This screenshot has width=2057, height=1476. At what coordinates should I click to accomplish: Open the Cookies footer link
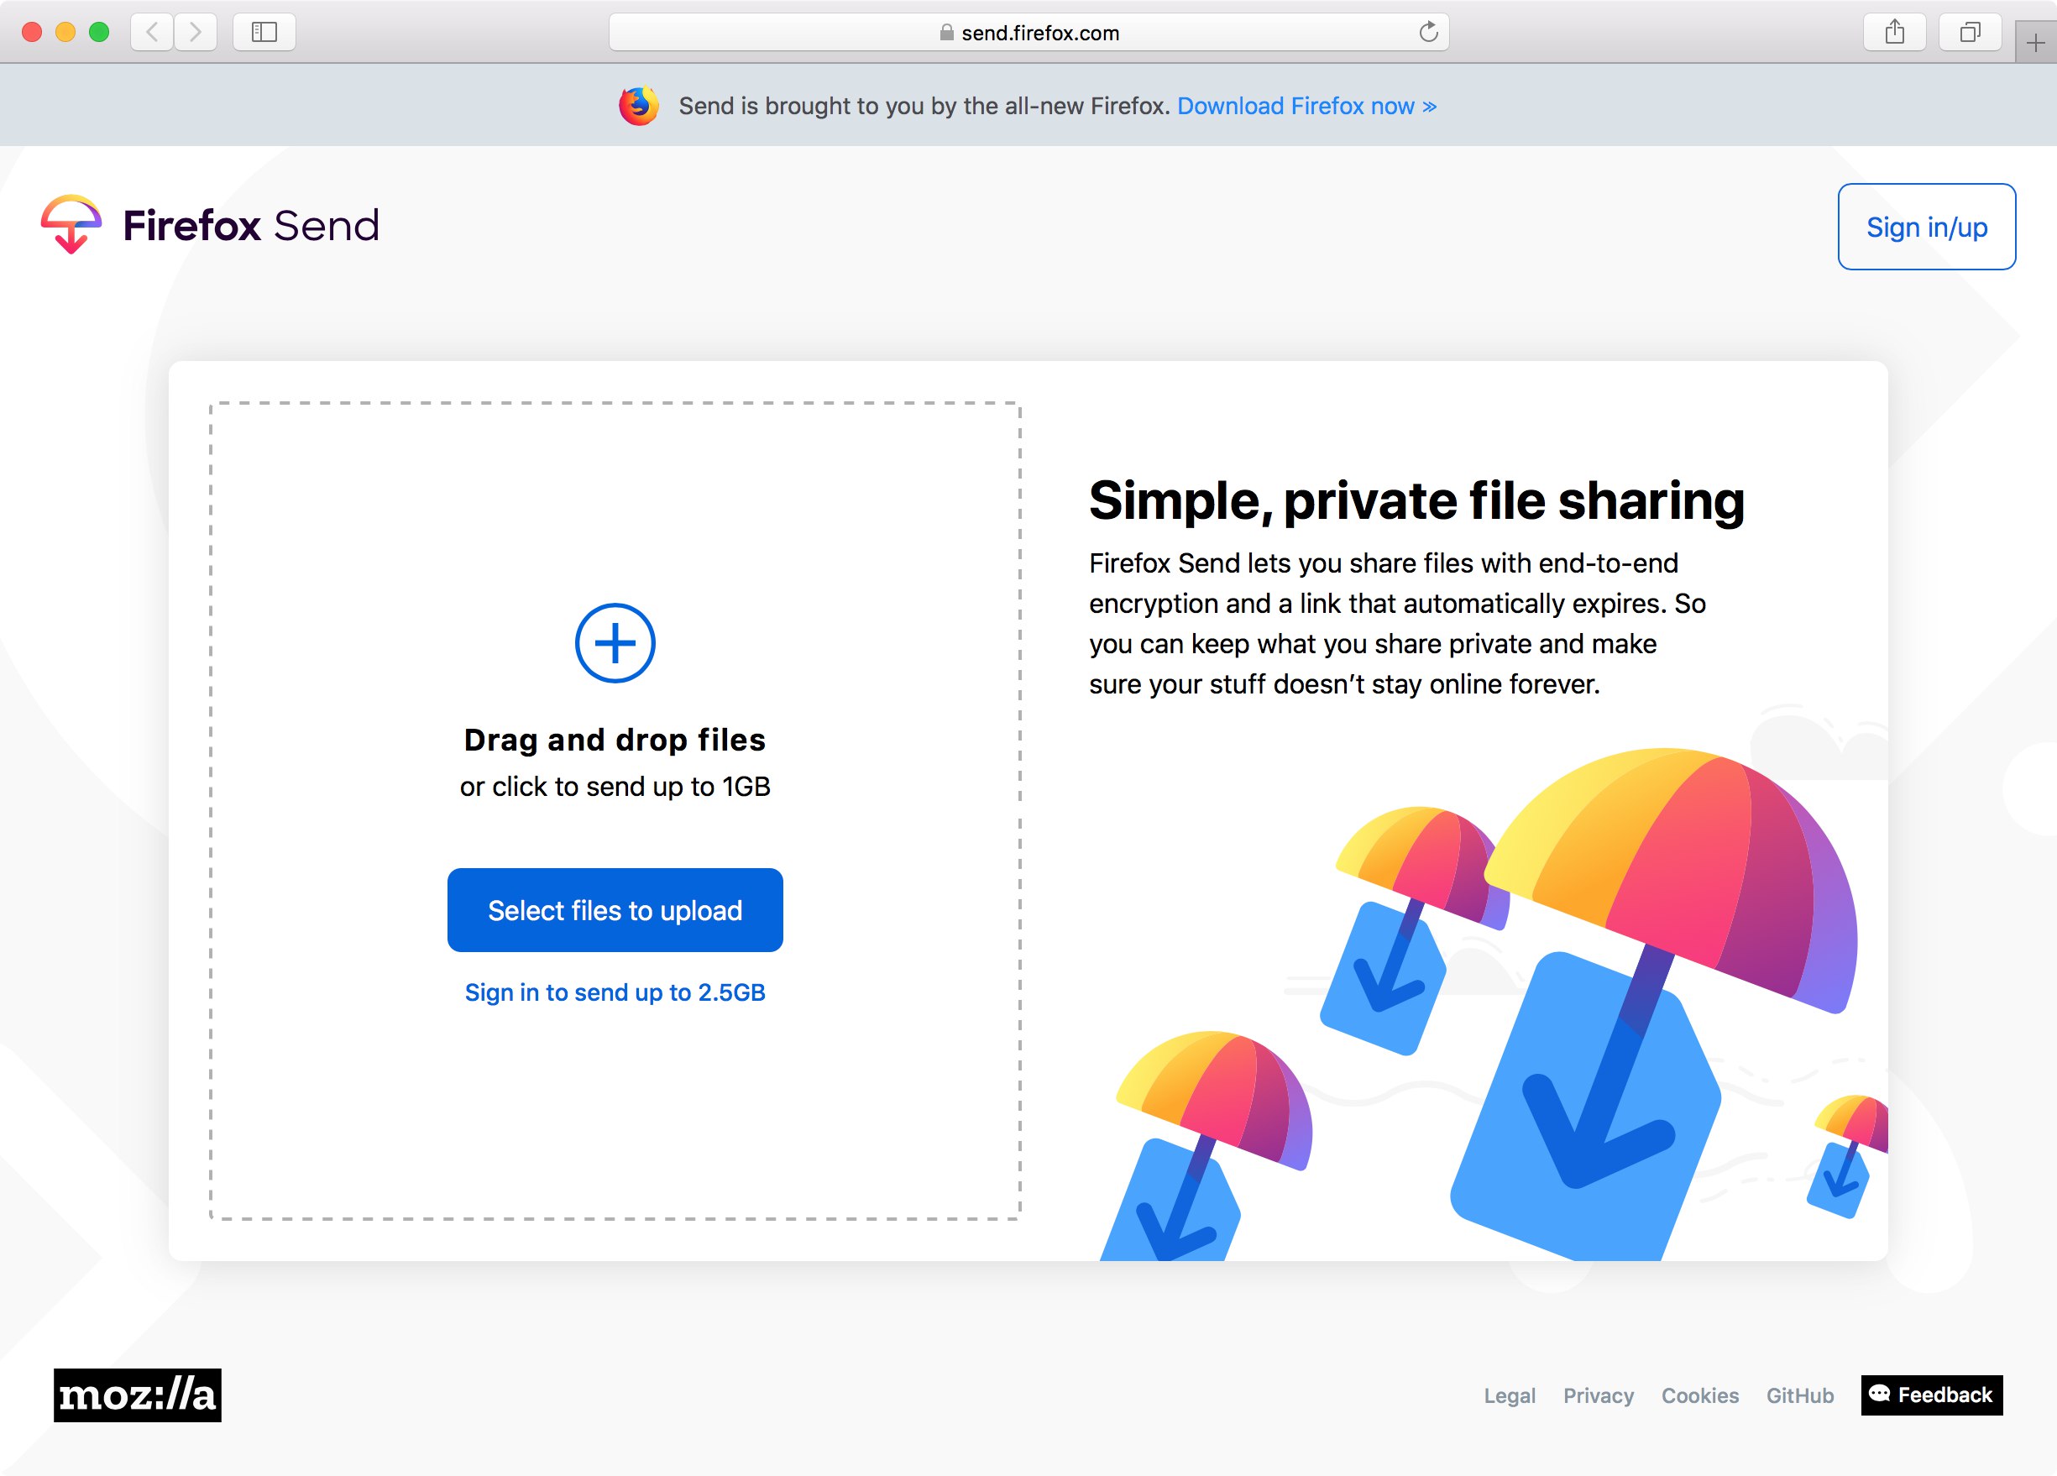tap(1699, 1395)
